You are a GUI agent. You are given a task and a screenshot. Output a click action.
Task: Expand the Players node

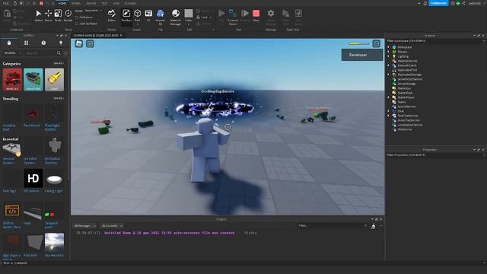pyautogui.click(x=388, y=52)
